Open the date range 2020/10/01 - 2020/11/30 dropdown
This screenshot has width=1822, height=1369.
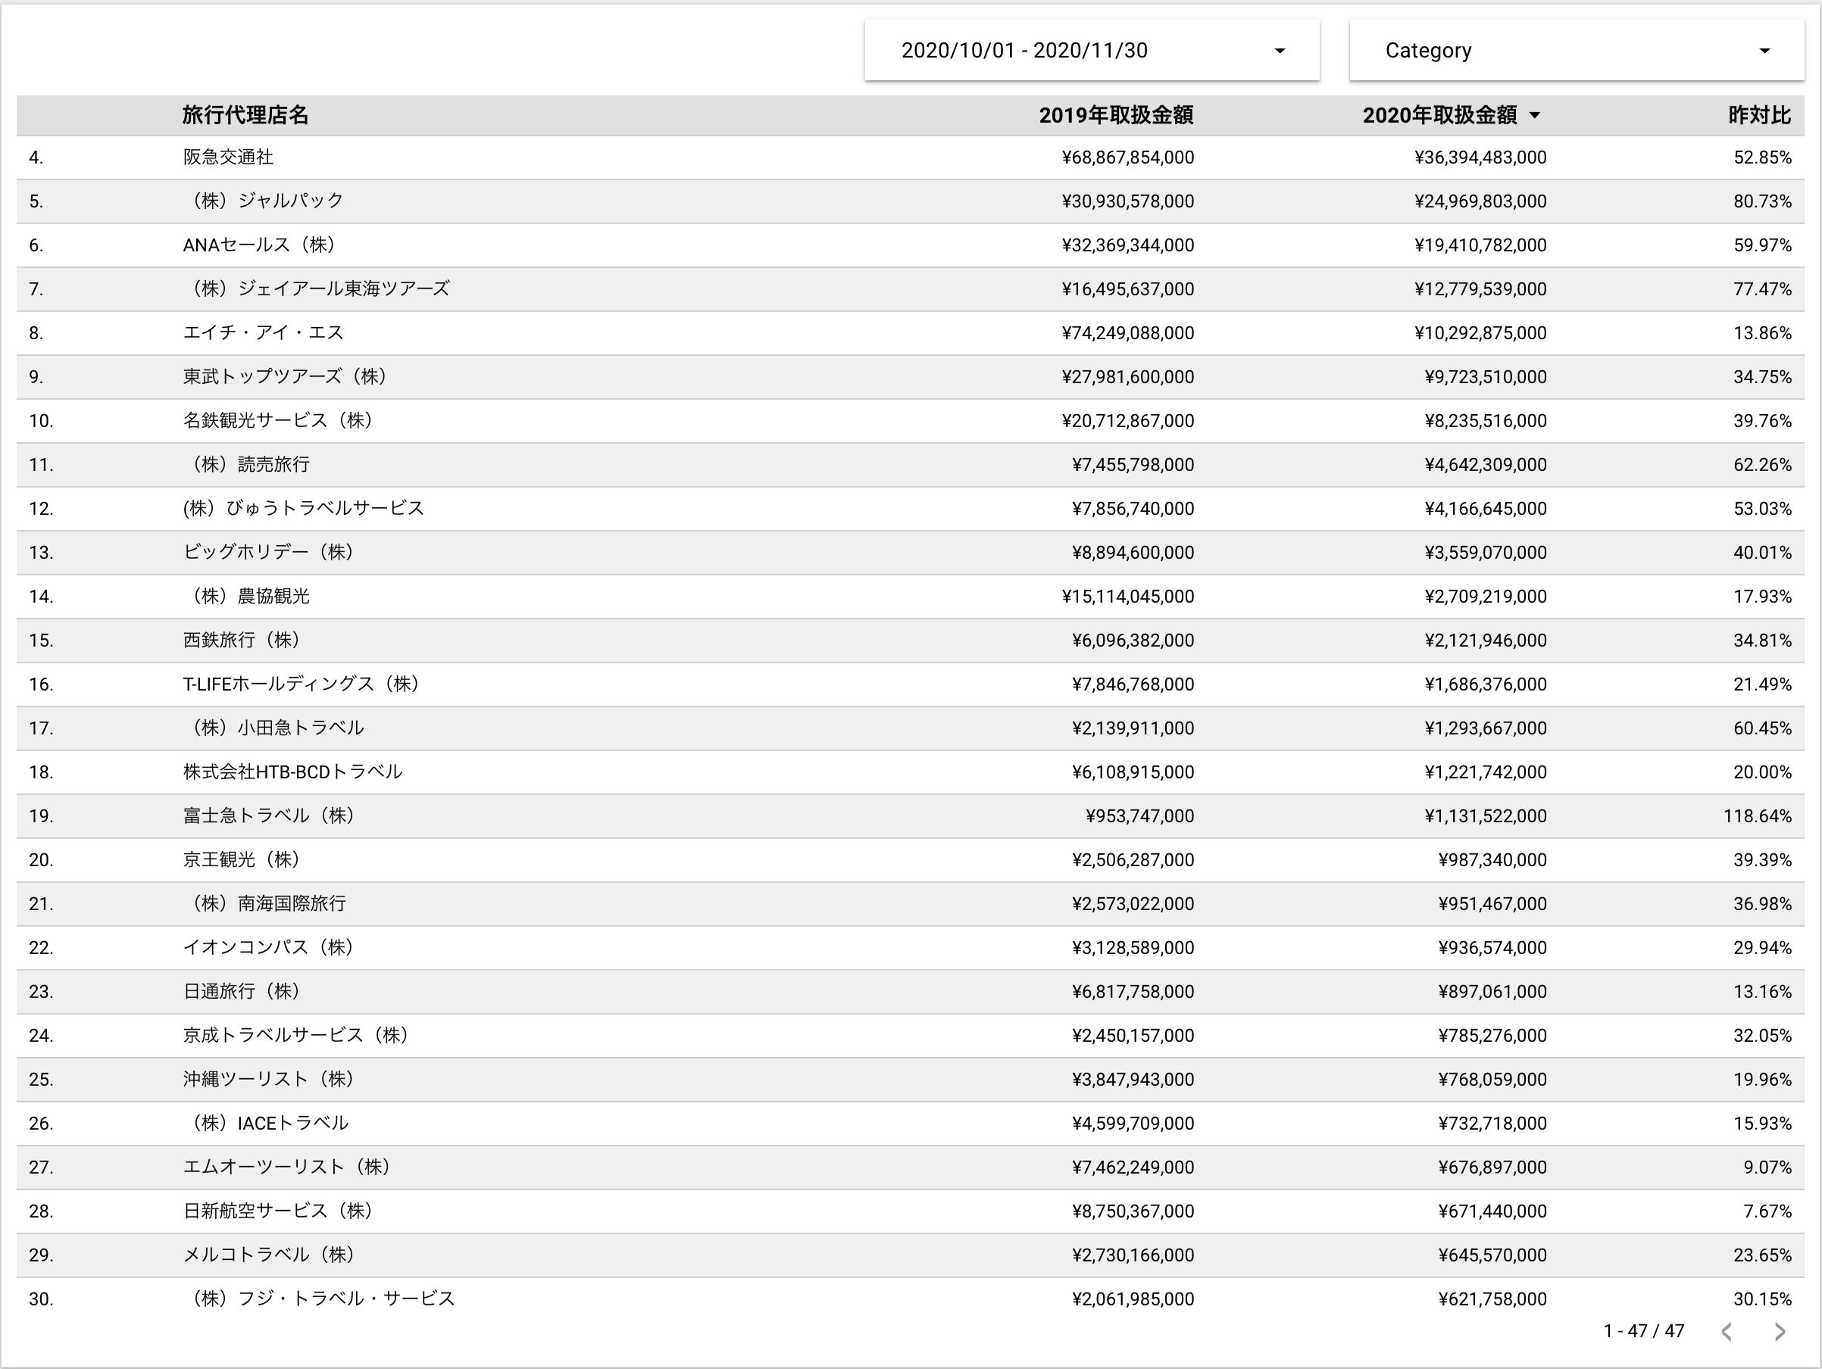tap(1092, 51)
